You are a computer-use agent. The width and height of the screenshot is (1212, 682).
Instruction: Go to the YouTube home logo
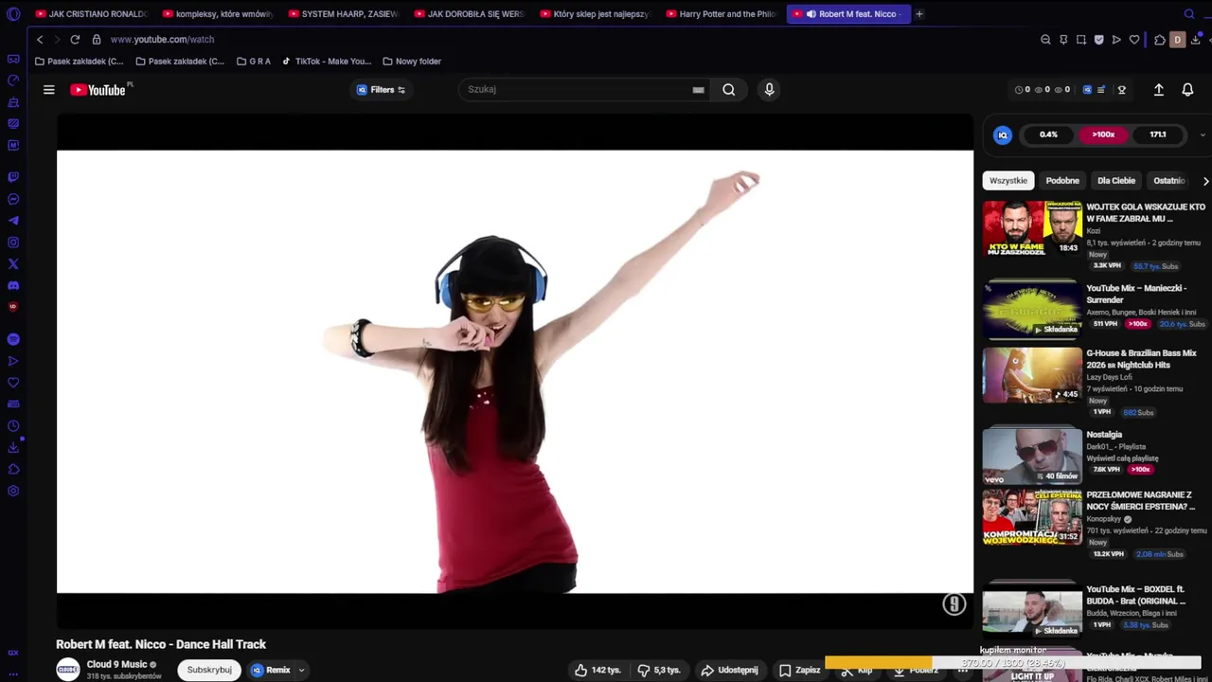pos(98,90)
